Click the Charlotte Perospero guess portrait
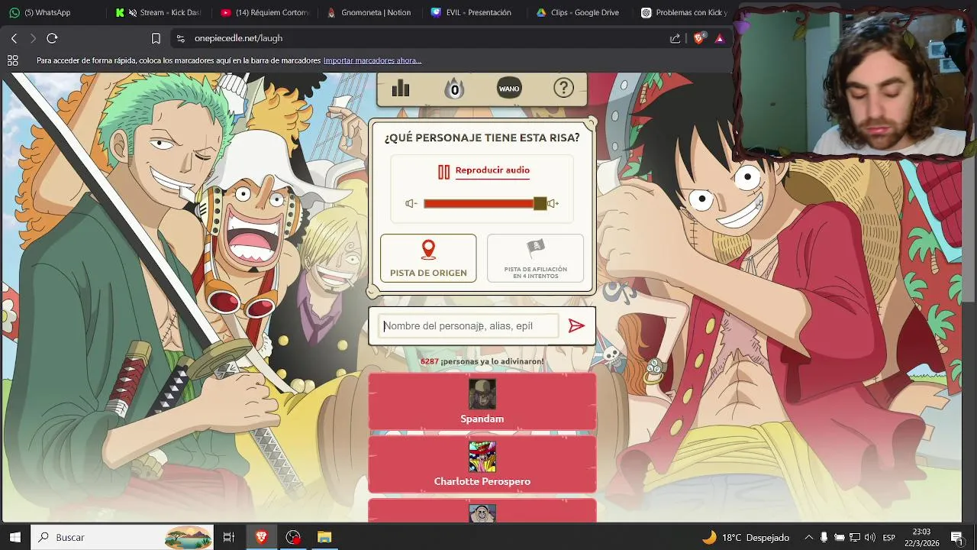 (x=482, y=457)
